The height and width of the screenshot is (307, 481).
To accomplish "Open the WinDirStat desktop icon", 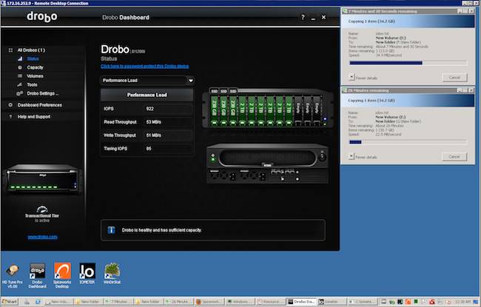I will (x=112, y=274).
